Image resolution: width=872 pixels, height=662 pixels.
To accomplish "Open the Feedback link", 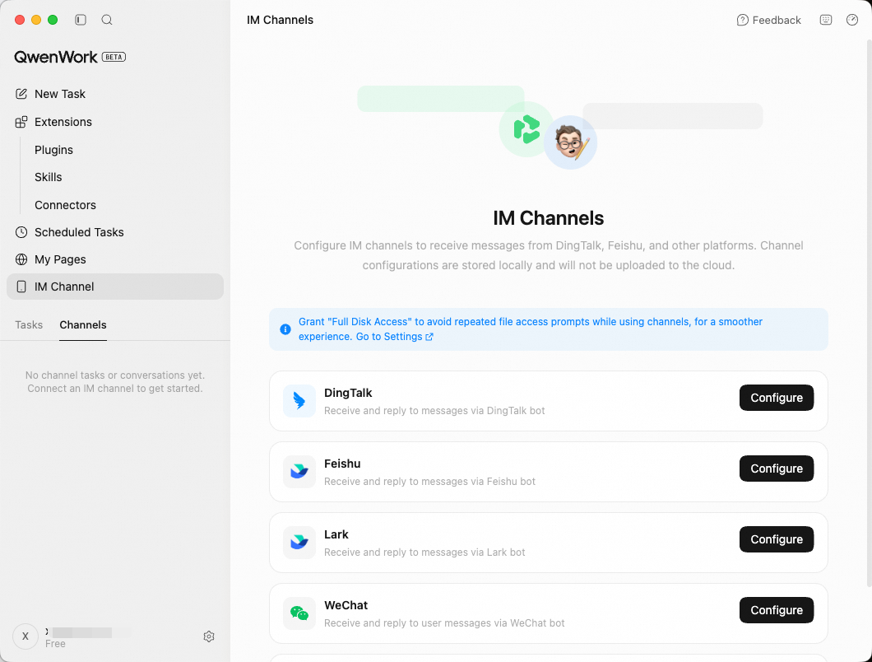I will click(x=769, y=20).
